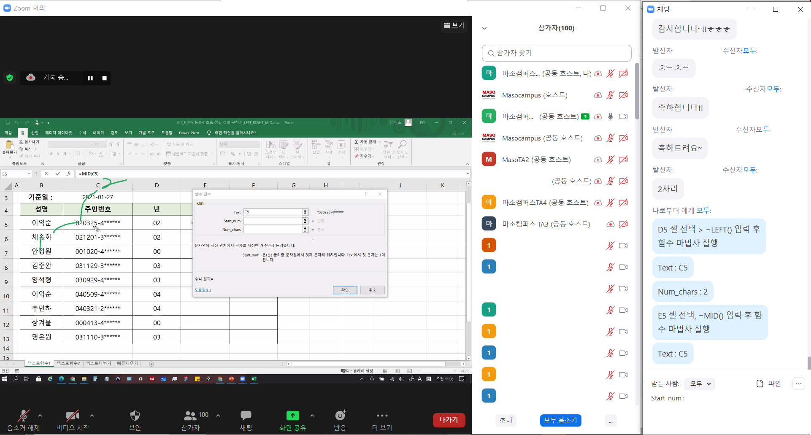Pause the cloud recording
811x435 pixels.
coord(90,78)
